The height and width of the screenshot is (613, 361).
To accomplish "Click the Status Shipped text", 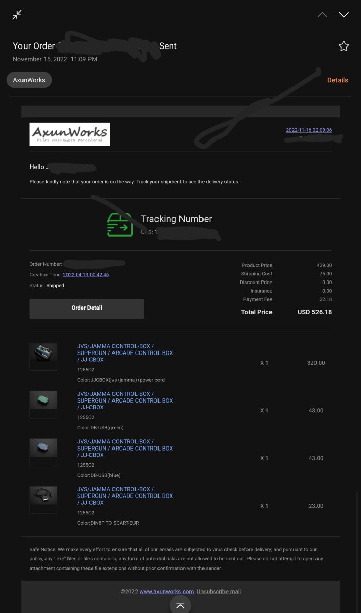I will 47,286.
